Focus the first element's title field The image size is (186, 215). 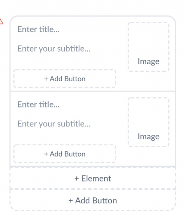(38, 29)
